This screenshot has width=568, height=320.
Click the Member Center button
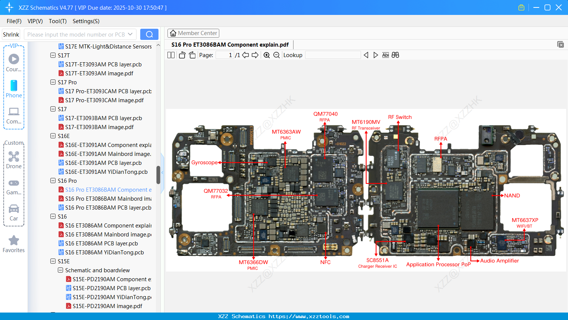coord(193,33)
